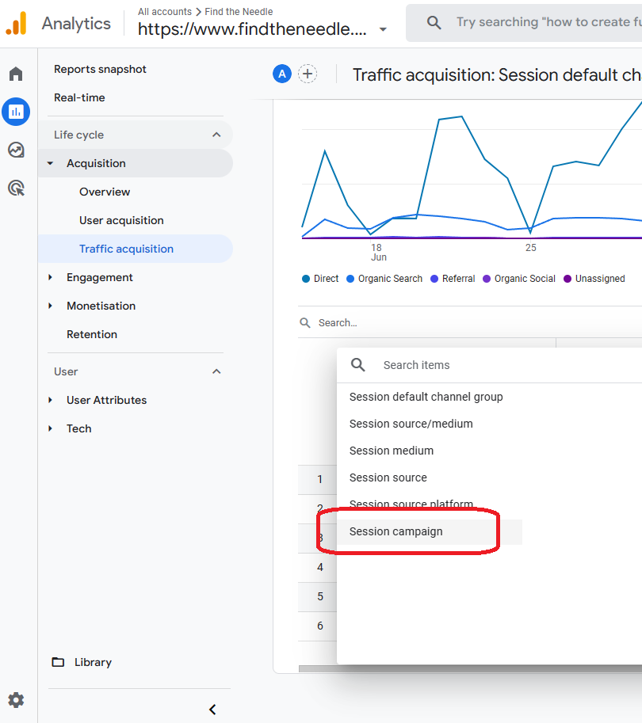Click the Home icon in left rail
Screen dimensions: 642x723
[x=16, y=74]
